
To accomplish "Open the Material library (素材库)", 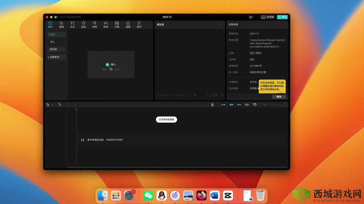I will pyautogui.click(x=57, y=49).
